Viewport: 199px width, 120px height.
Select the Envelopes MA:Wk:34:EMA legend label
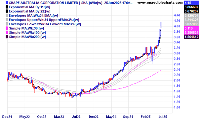pos(33,16)
